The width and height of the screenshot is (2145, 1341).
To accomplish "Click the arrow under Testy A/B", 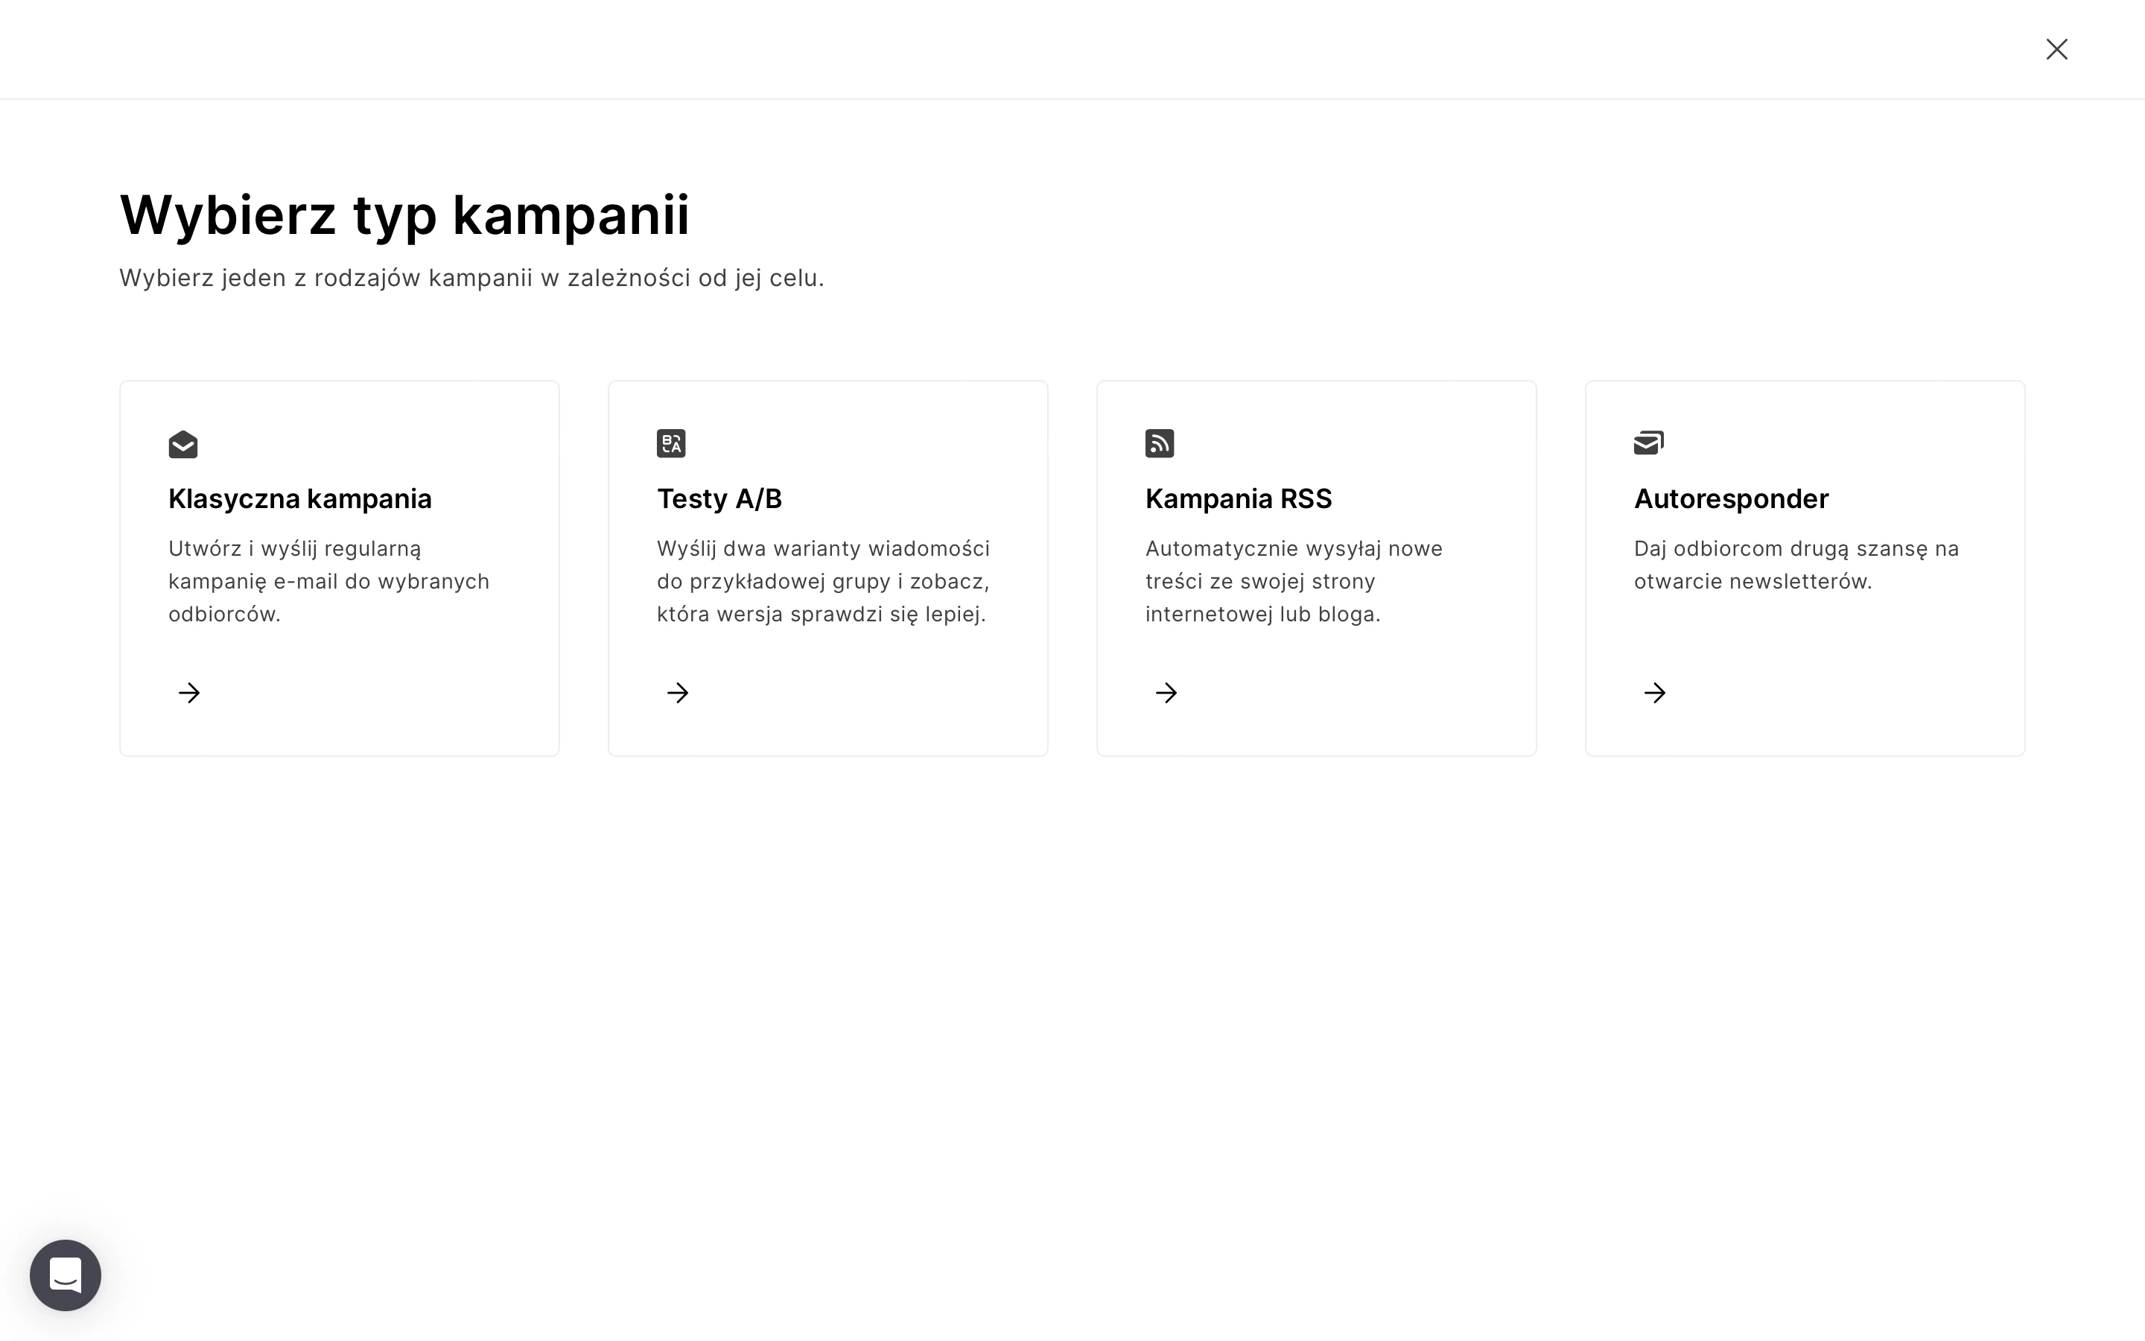I will click(677, 693).
